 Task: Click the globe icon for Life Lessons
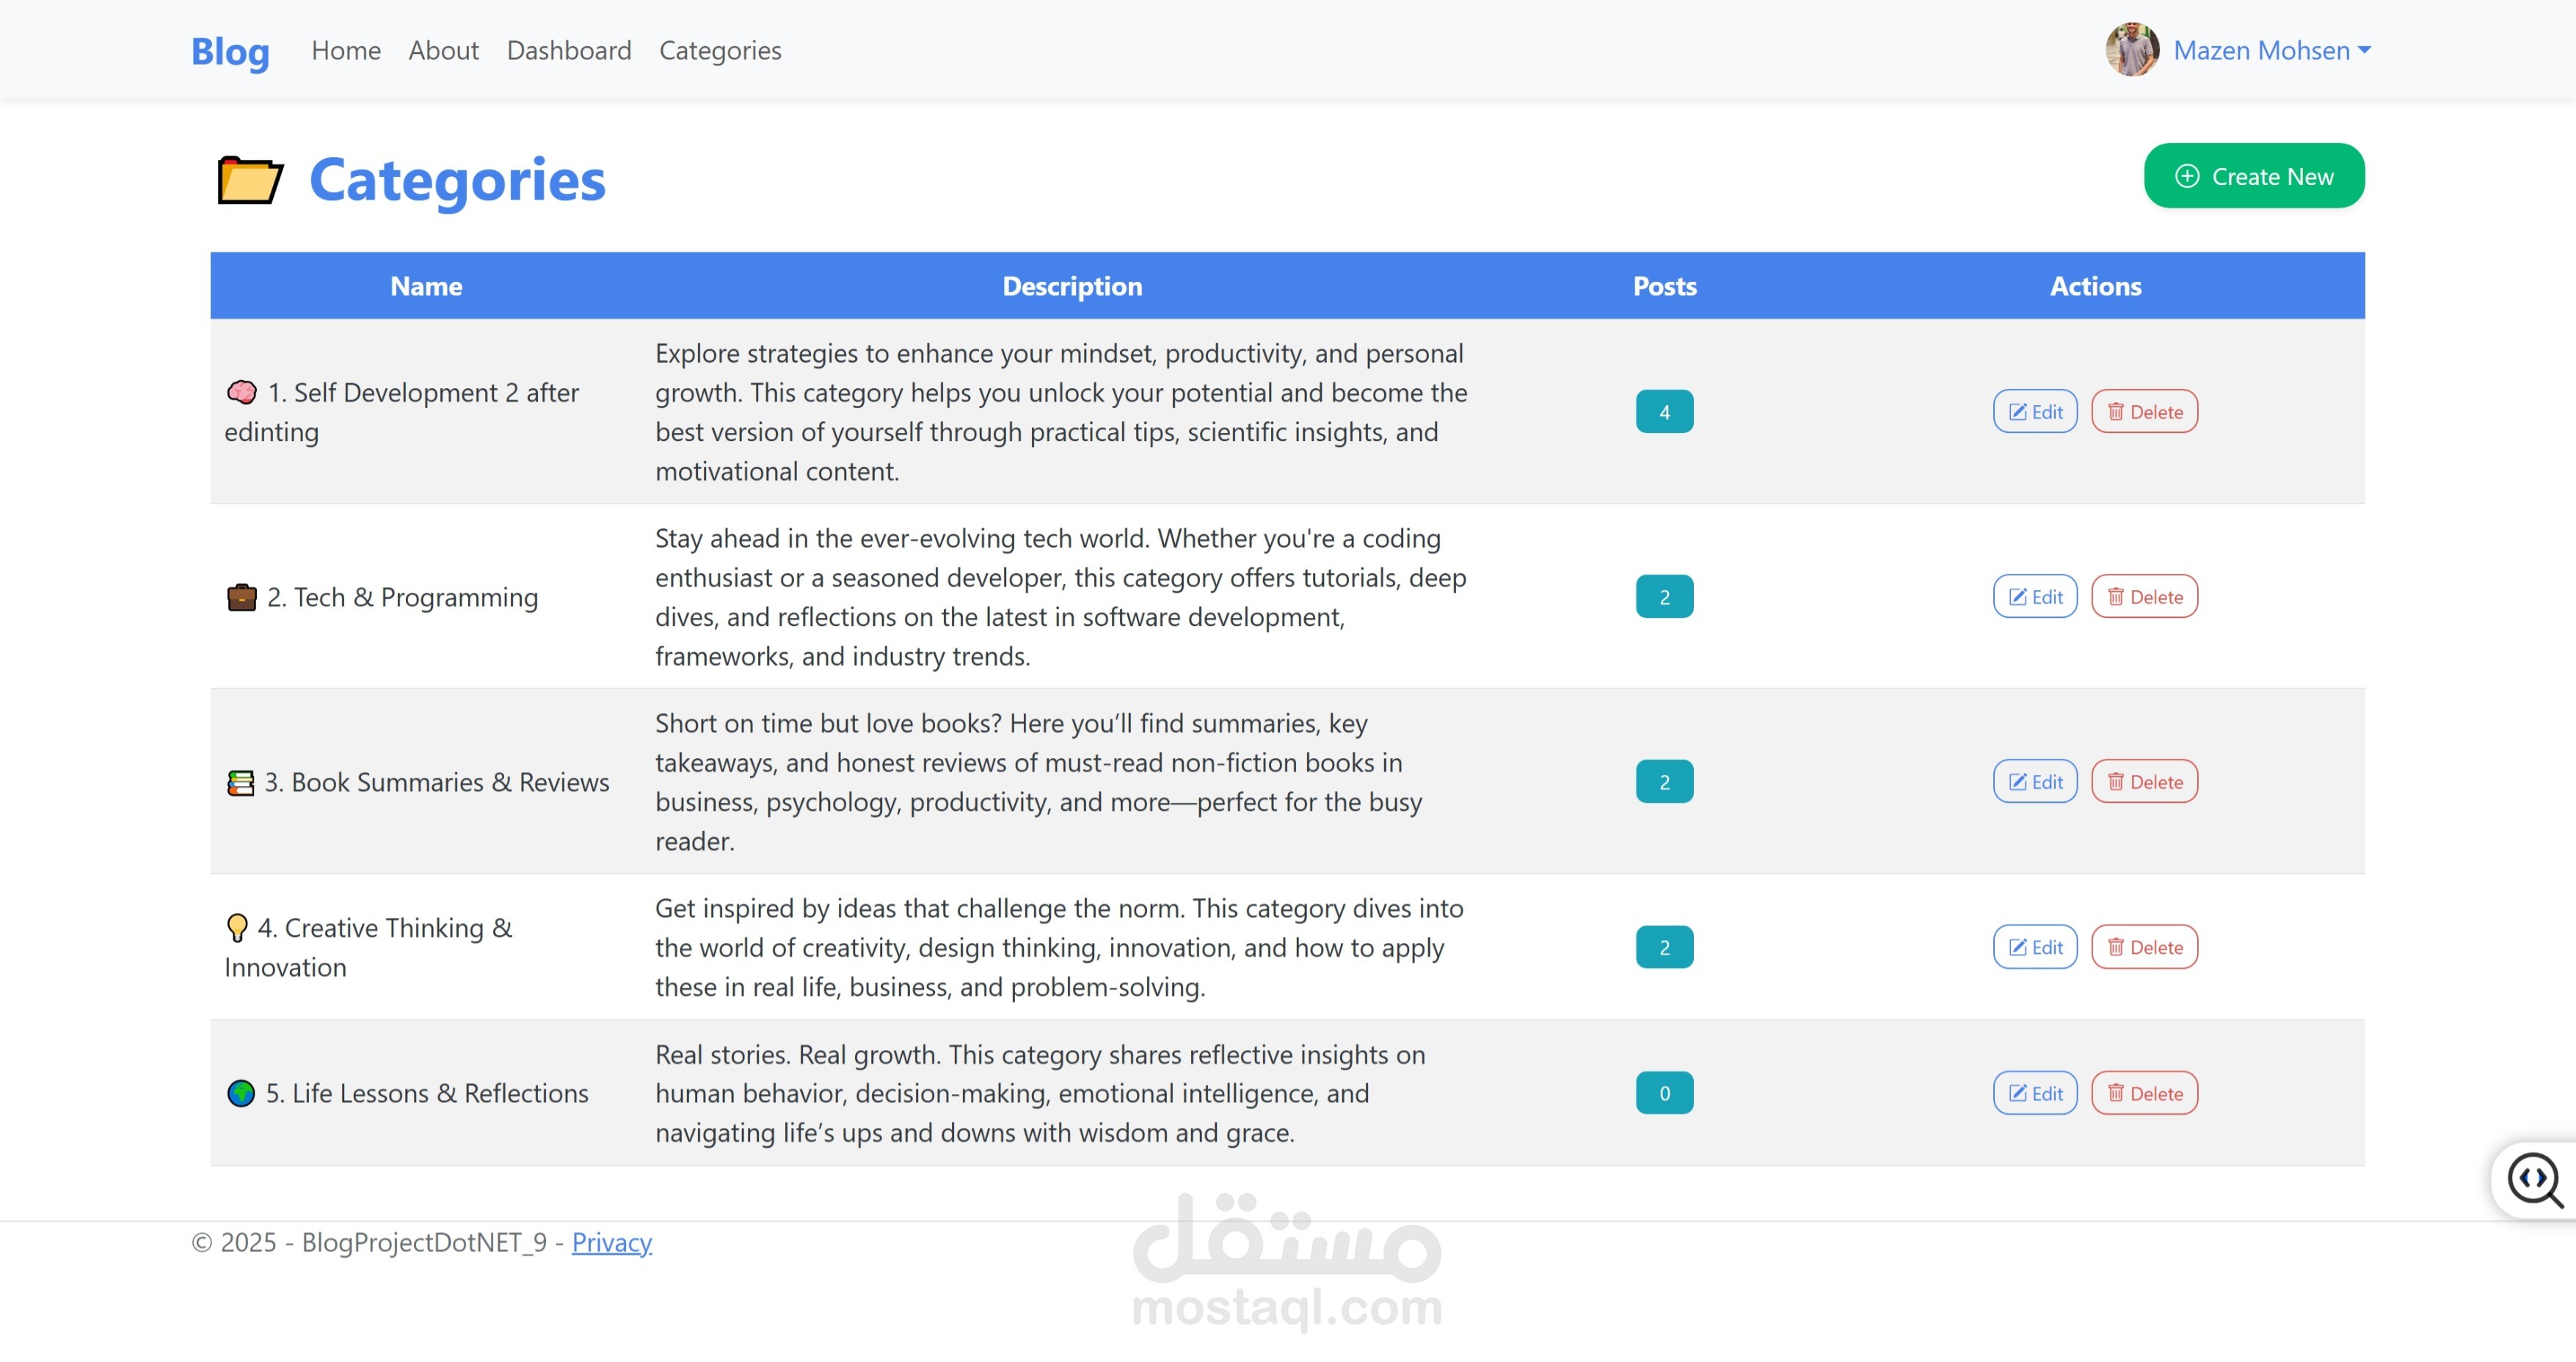click(x=241, y=1093)
